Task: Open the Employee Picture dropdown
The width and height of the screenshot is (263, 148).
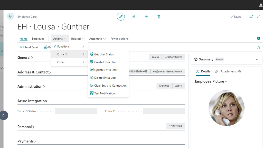Action: pyautogui.click(x=211, y=81)
